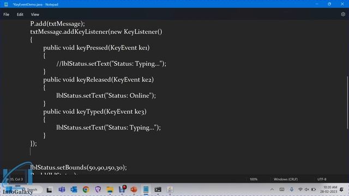
Task: Click the line "P.add(txtMessage);"
Action: click(57, 24)
